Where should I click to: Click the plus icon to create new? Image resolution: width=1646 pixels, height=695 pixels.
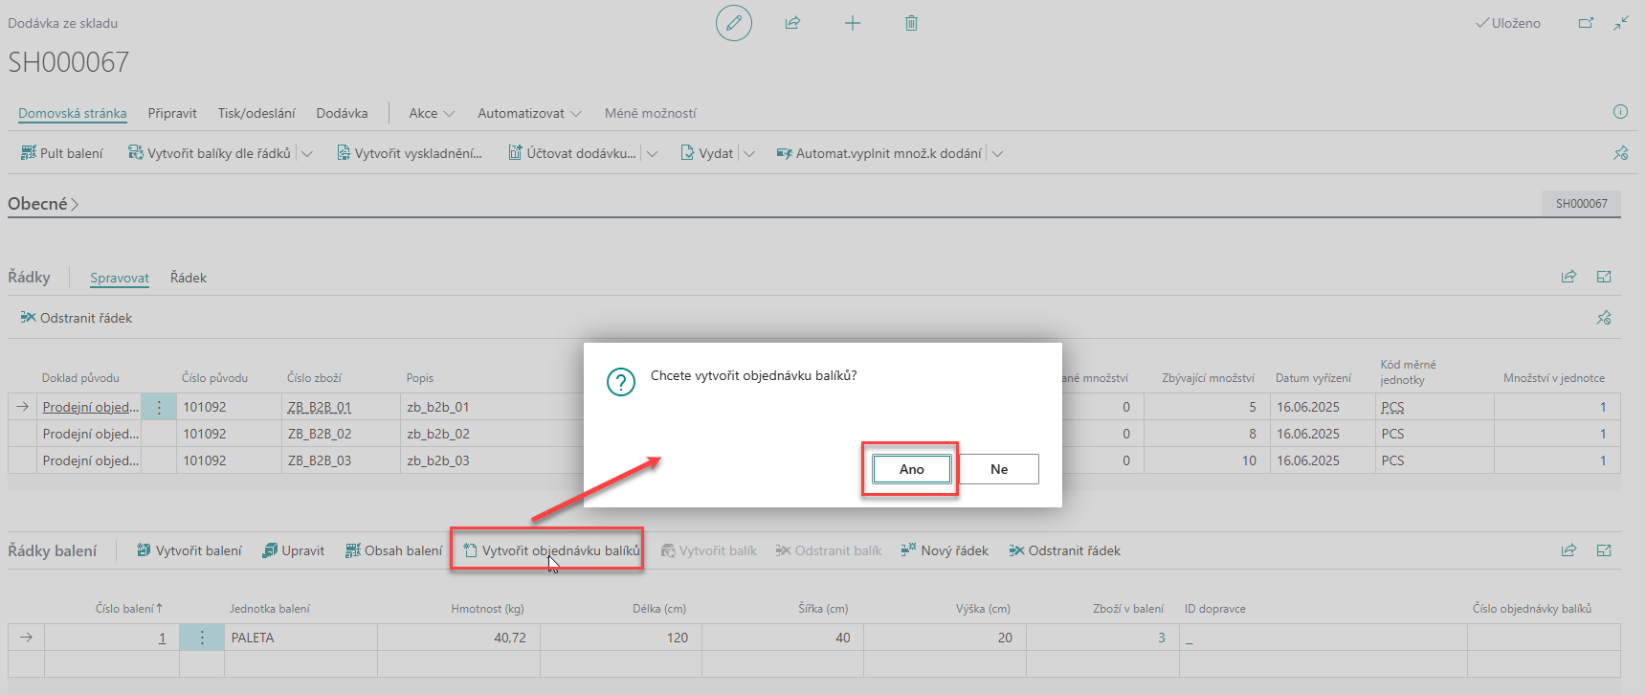(x=852, y=23)
